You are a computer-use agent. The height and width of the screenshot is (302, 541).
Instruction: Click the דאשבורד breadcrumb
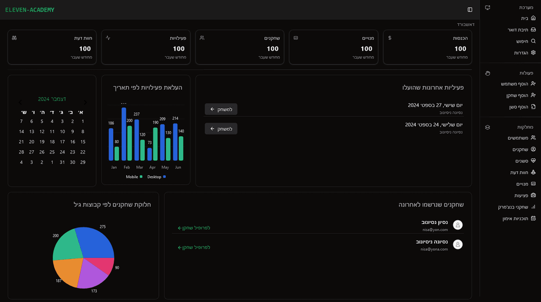(466, 25)
